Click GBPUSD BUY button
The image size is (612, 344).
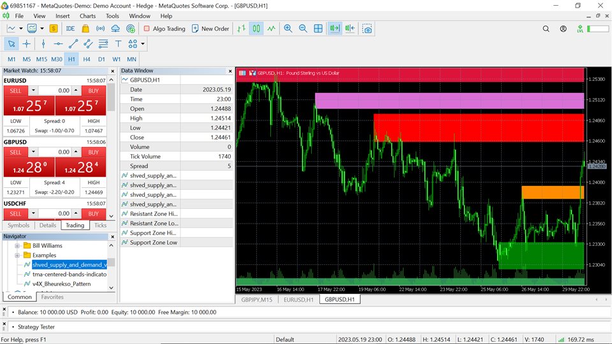click(x=93, y=152)
